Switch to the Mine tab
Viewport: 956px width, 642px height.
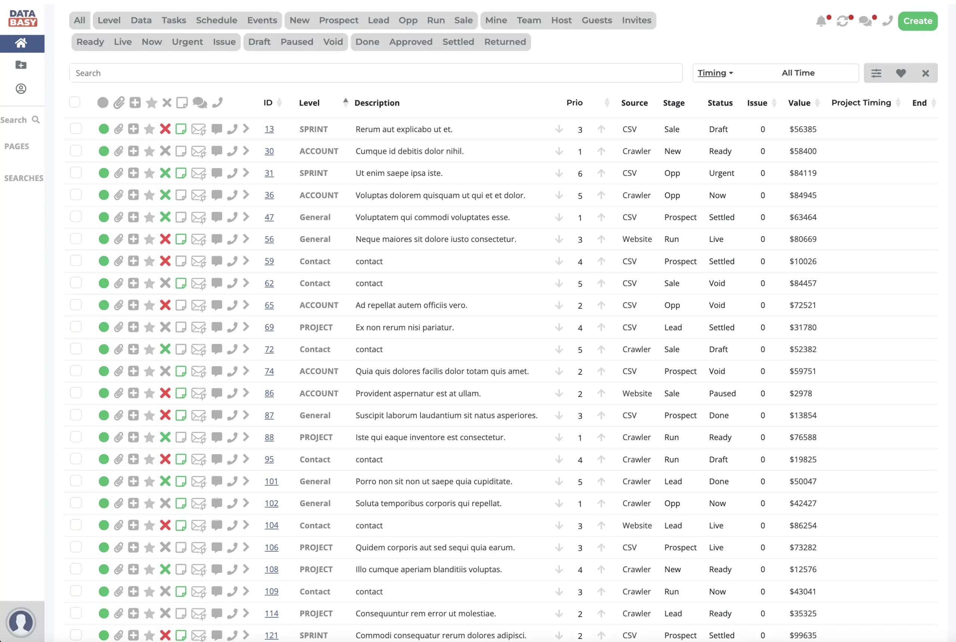(496, 20)
